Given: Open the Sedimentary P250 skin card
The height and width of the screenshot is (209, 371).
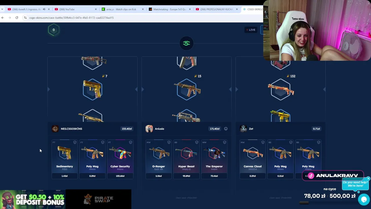Looking at the screenshot, I should tap(64, 159).
